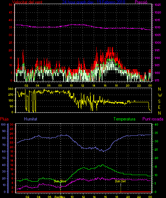Click the '50' humidity axis value
The width and height of the screenshot is (166, 198).
[4, 158]
